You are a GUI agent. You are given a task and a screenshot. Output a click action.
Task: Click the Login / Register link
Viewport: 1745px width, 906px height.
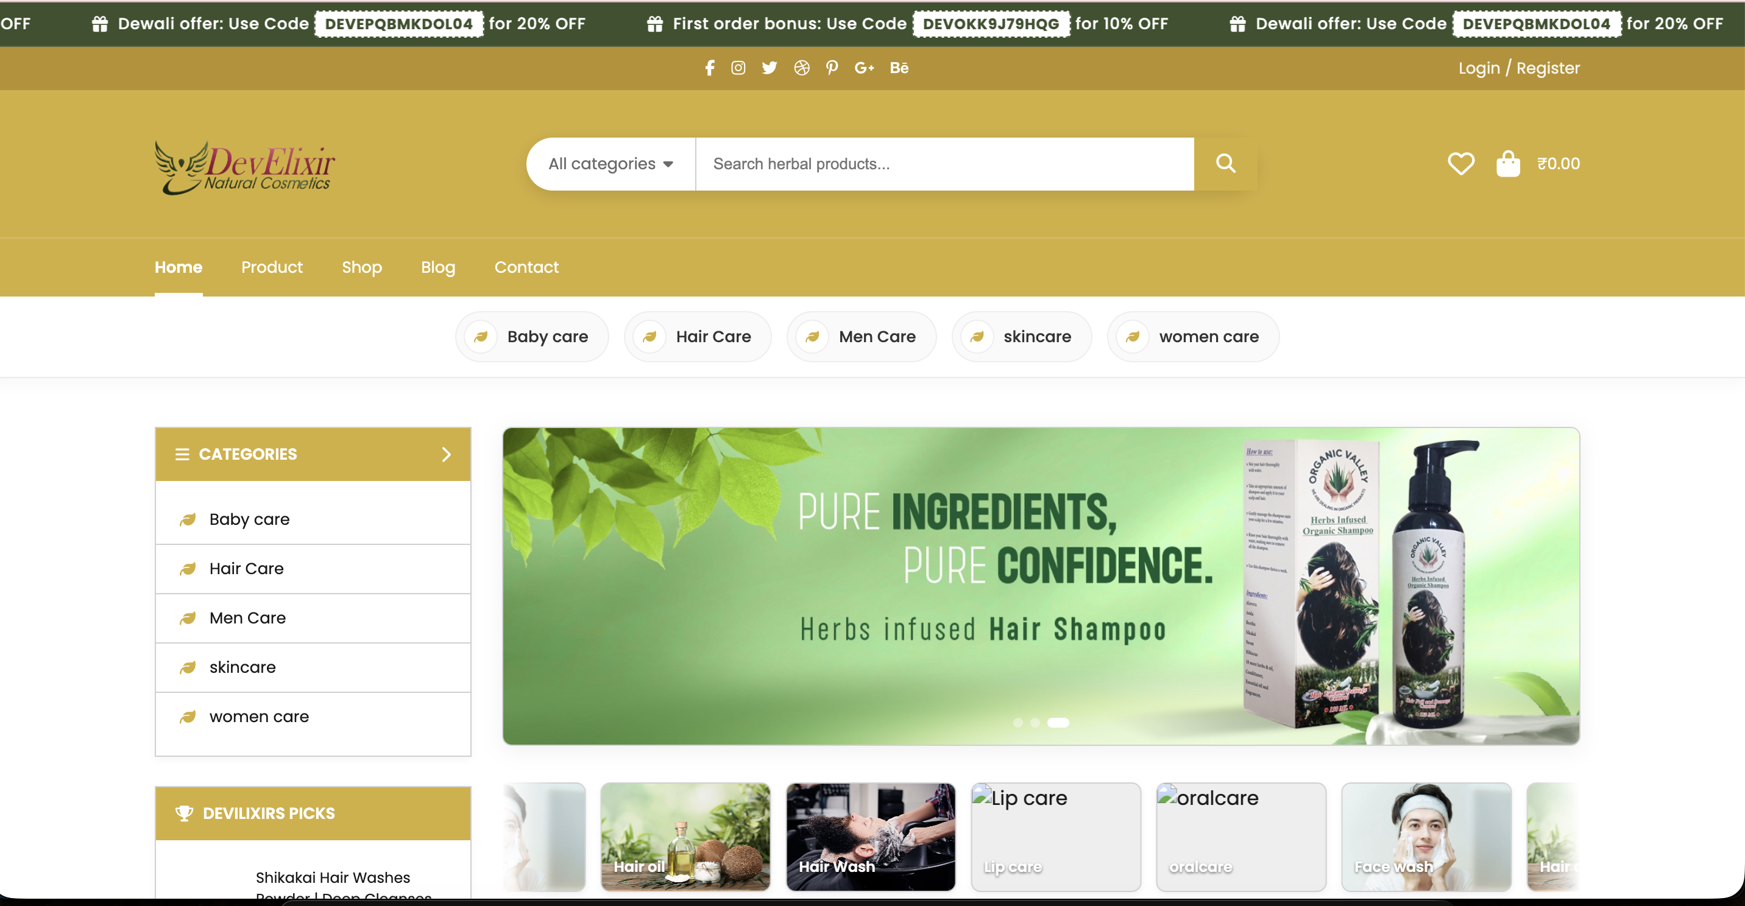pyautogui.click(x=1518, y=68)
